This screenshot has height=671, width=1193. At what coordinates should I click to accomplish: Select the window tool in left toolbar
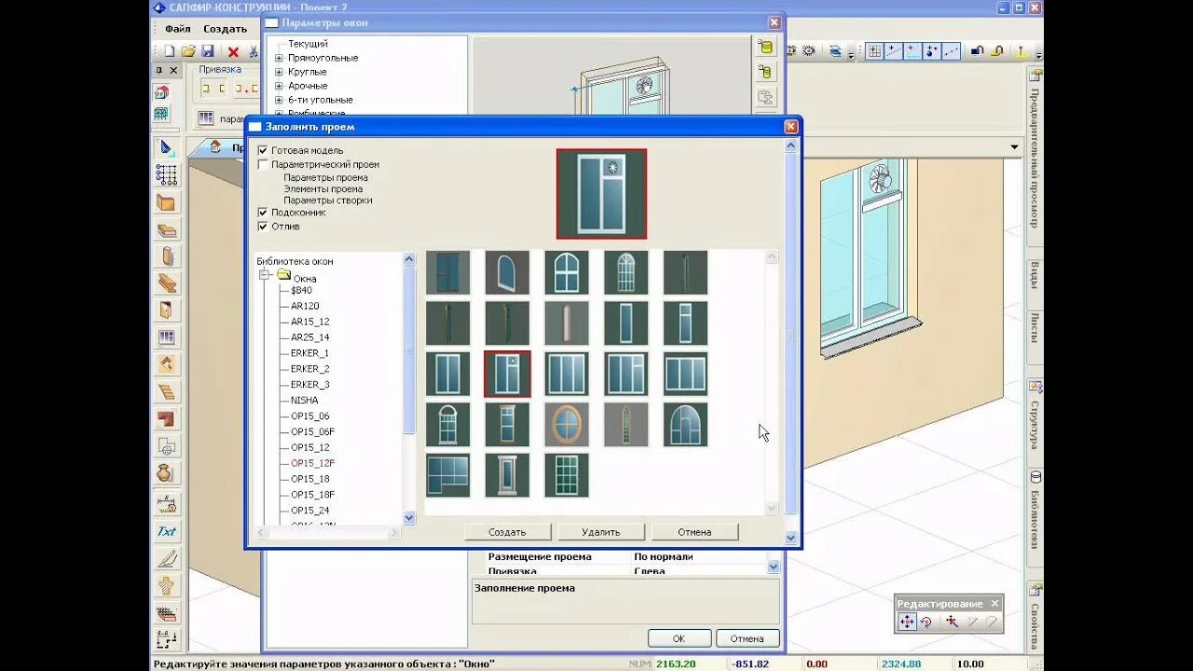(166, 337)
